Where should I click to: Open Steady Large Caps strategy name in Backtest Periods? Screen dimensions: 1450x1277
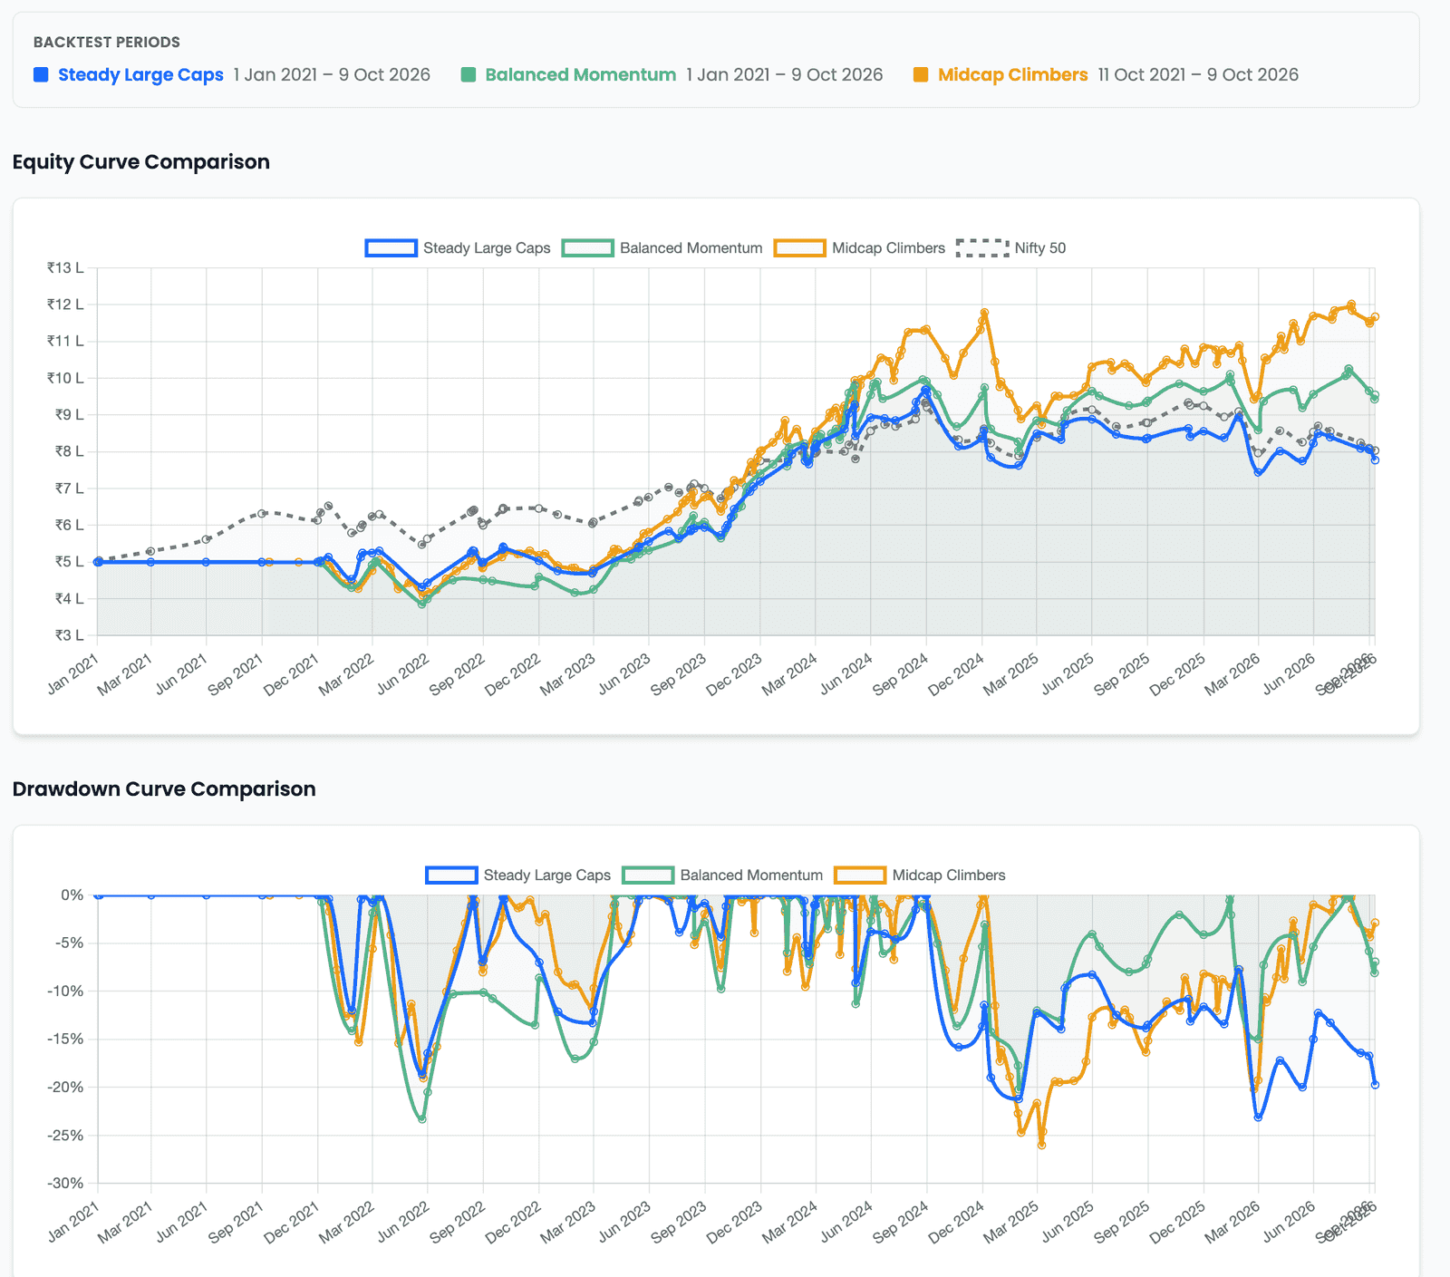click(140, 74)
